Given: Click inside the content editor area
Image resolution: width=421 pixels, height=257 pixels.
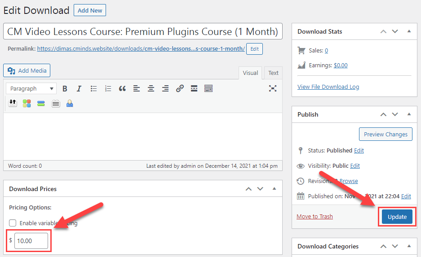Looking at the screenshot, I should point(143,136).
